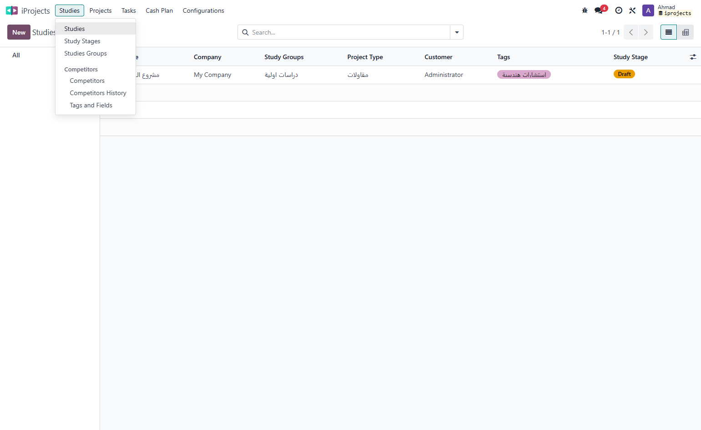701x430 pixels.
Task: Sort by Company column header
Action: pyautogui.click(x=207, y=57)
